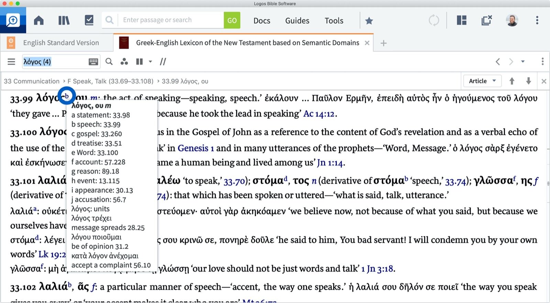The height and width of the screenshot is (303, 550).
Task: Open the user profile avatar
Action: point(512,21)
